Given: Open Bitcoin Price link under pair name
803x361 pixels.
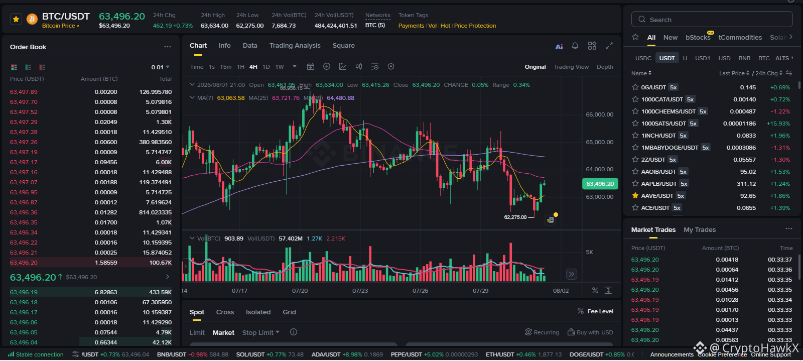Looking at the screenshot, I should [61, 26].
